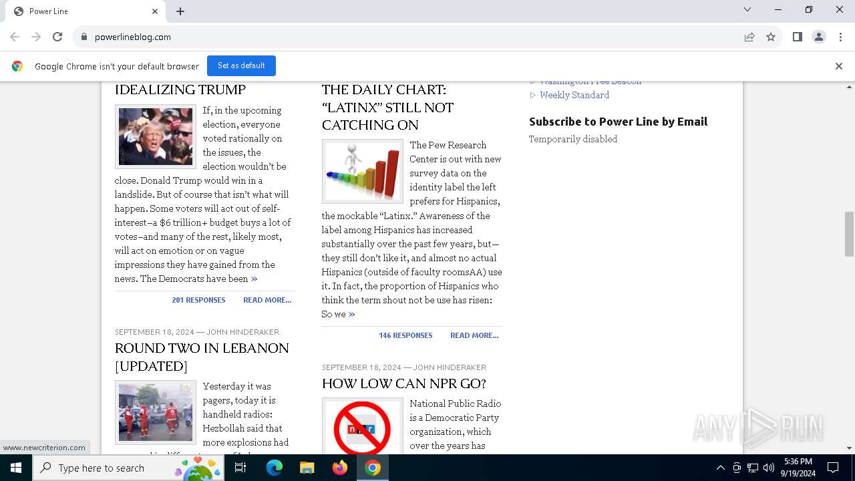
Task: Open the Trump photo thumbnail
Action: coord(156,136)
